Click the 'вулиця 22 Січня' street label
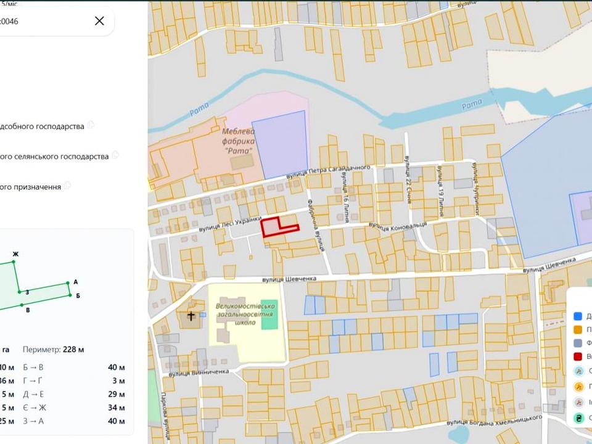592x444 pixels. [x=408, y=179]
